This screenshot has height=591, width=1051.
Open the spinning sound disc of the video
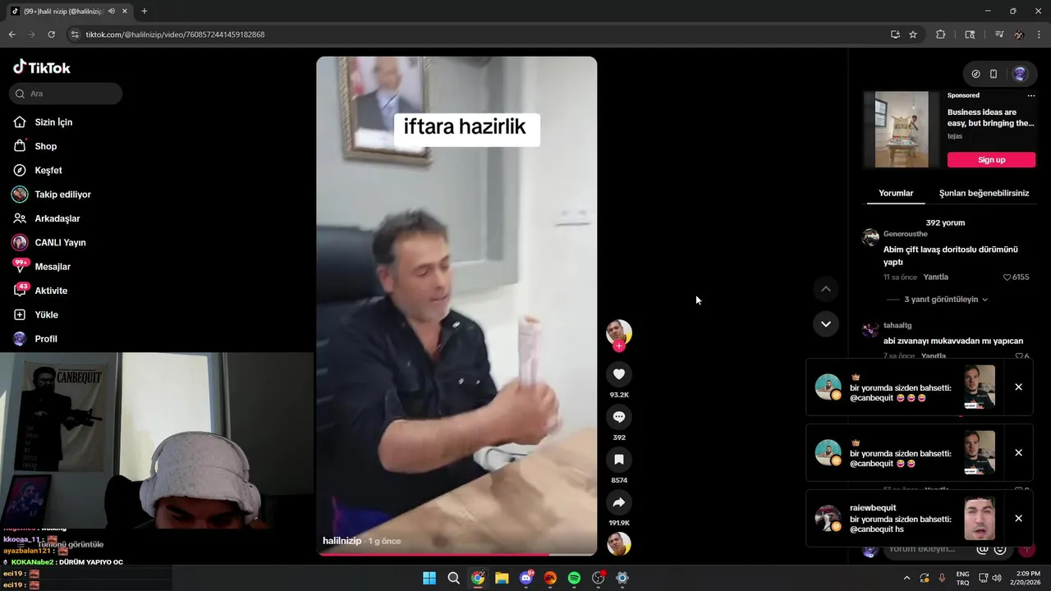(619, 543)
